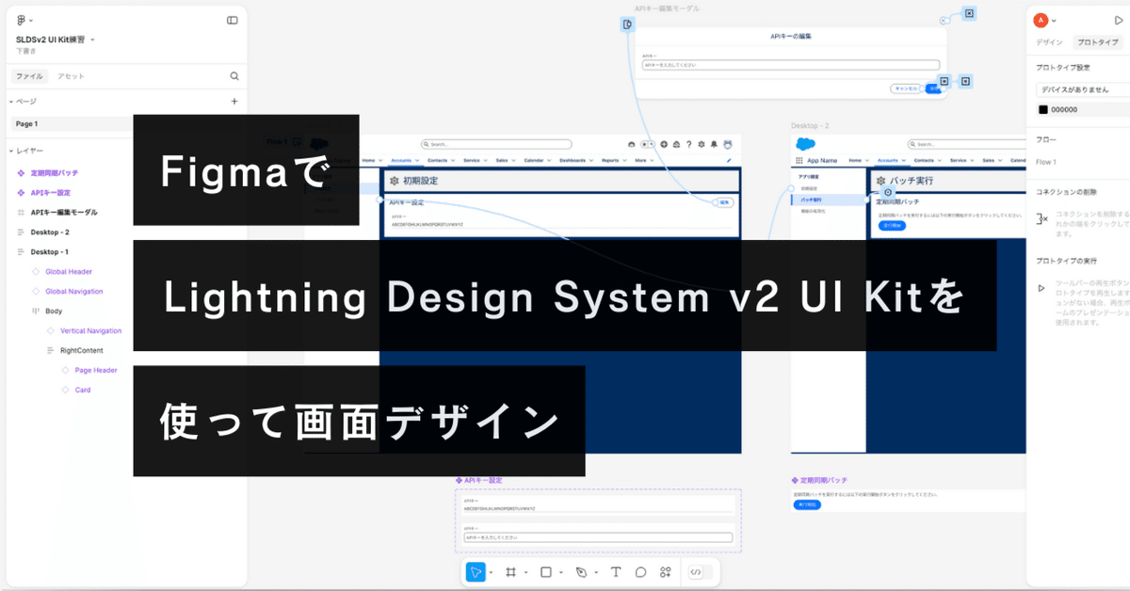Select the Rectangle shape tool
This screenshot has width=1130, height=591.
click(548, 571)
